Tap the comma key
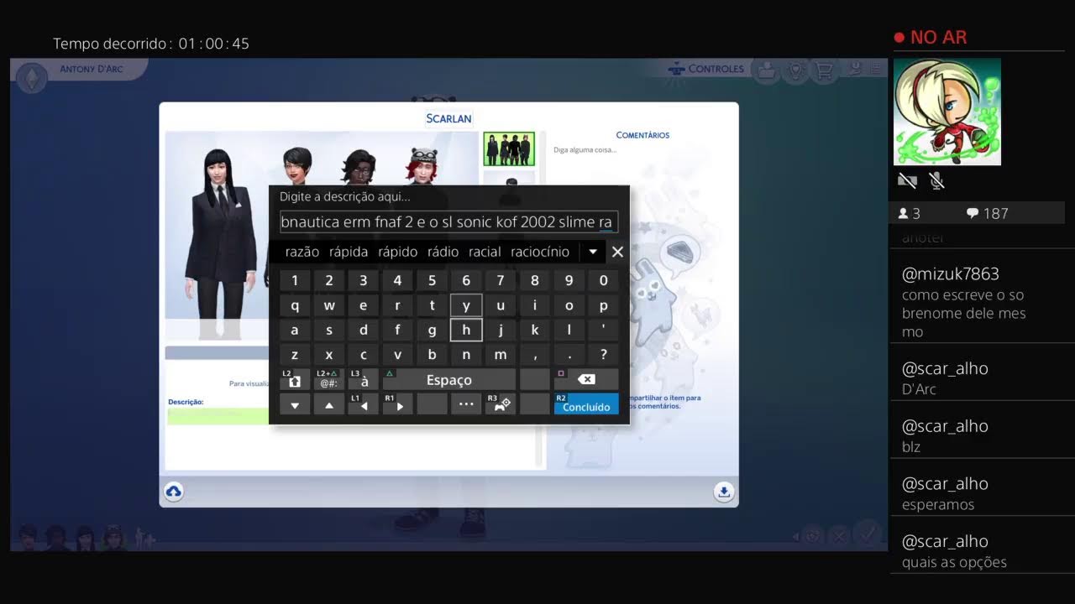 coord(535,355)
